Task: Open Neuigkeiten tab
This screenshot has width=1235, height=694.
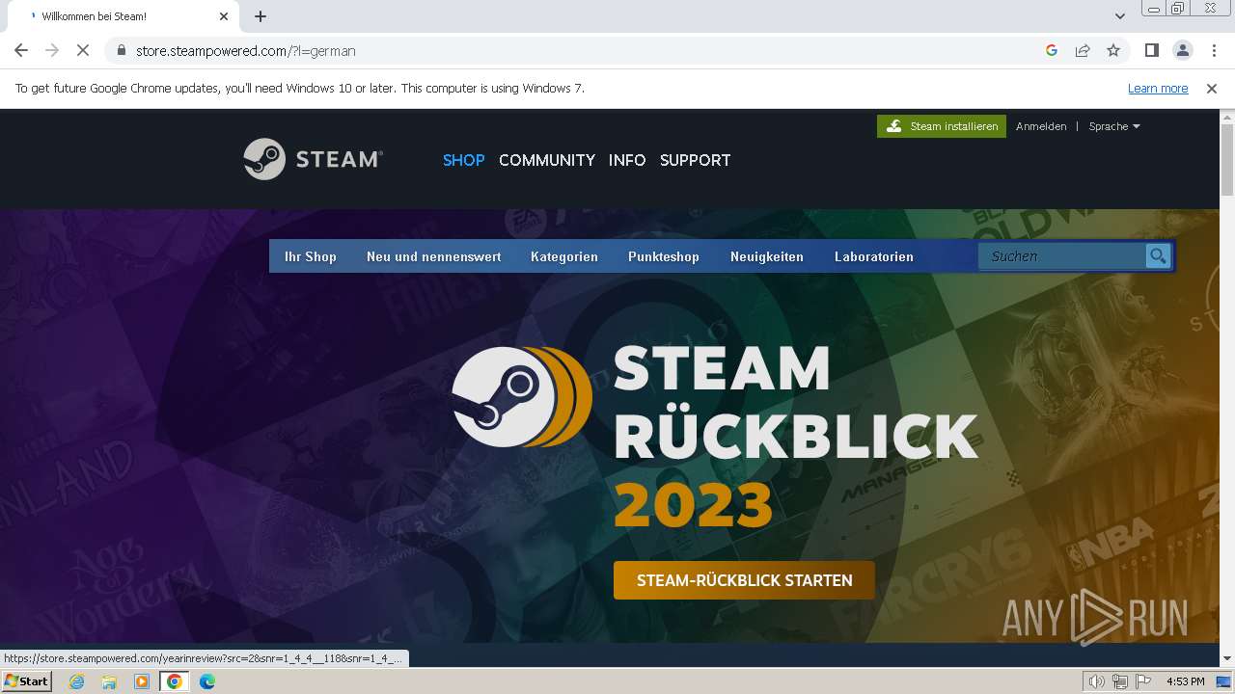Action: pos(767,256)
